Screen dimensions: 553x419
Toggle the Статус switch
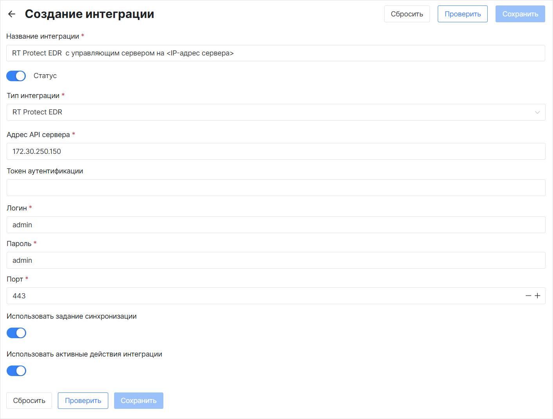point(16,76)
